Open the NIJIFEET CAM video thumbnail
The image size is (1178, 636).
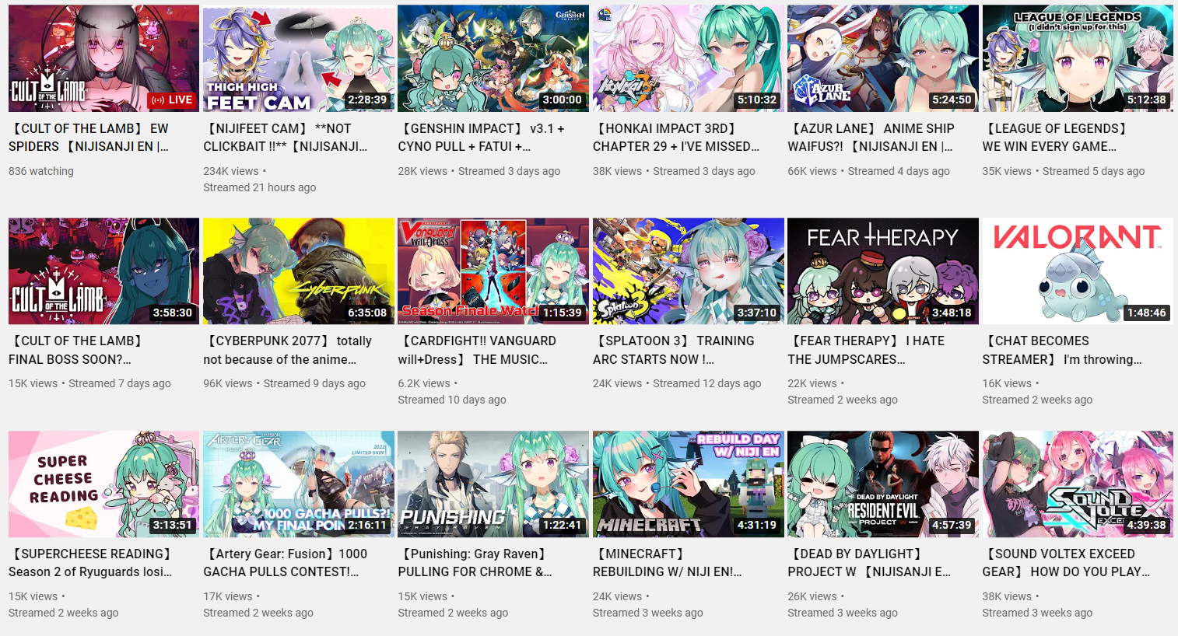(299, 58)
